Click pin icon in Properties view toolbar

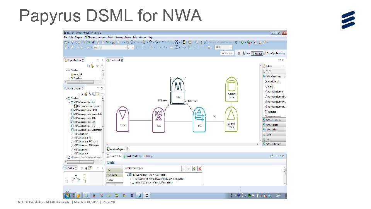click(x=271, y=156)
